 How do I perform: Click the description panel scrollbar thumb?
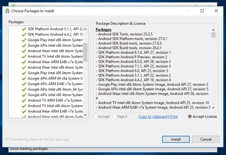213,35
